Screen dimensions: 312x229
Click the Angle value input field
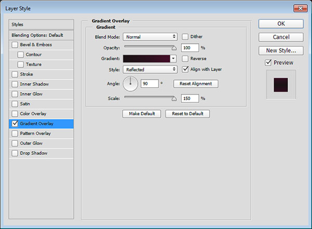149,84
